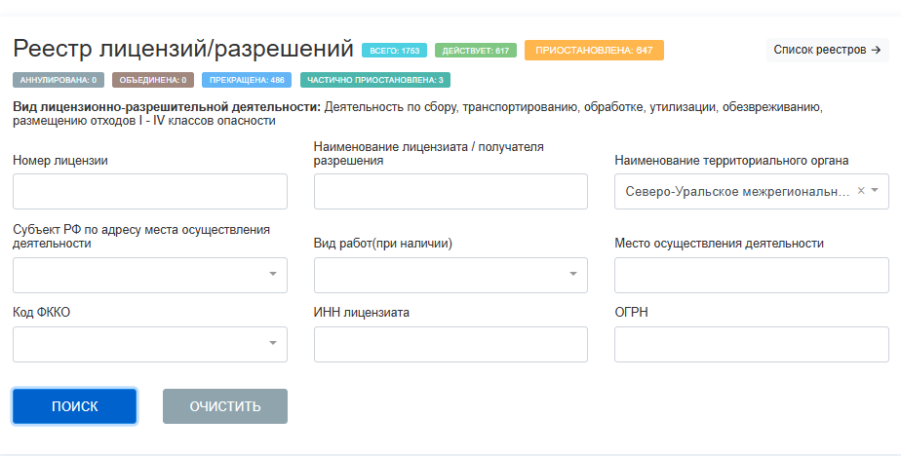The image size is (901, 456).
Task: Focus the Место осуществления деятельности field
Action: coord(751,275)
